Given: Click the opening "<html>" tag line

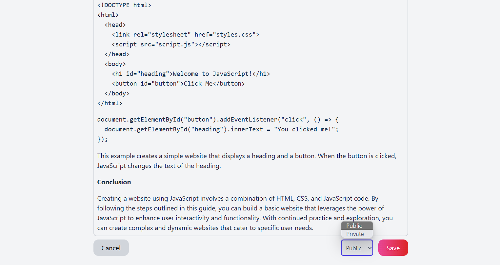Looking at the screenshot, I should pyautogui.click(x=108, y=15).
